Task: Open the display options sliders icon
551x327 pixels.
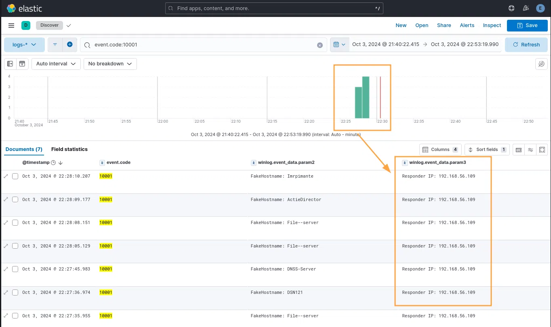Action: (x=530, y=150)
